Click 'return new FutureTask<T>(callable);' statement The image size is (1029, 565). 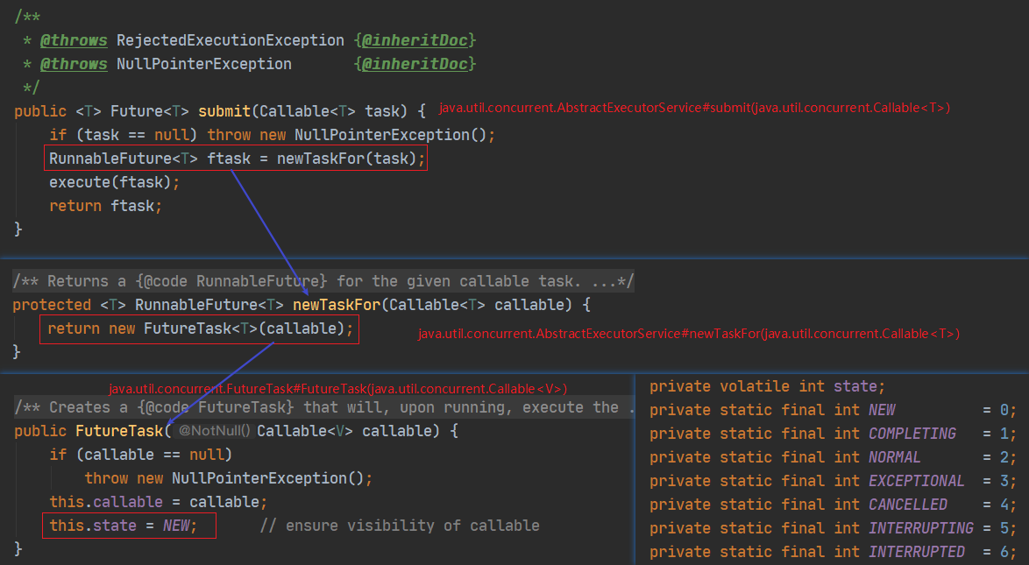[201, 328]
